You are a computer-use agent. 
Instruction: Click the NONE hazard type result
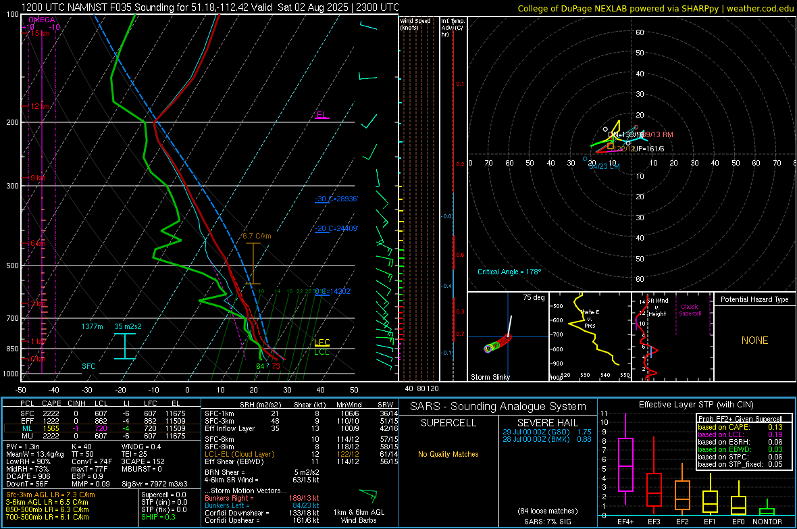click(x=754, y=341)
